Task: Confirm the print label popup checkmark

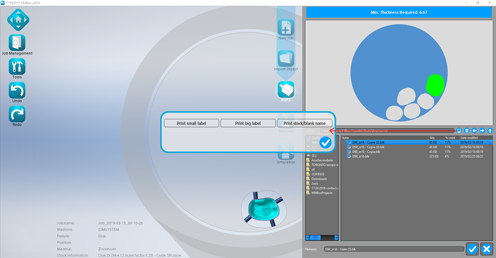Action: (325, 142)
